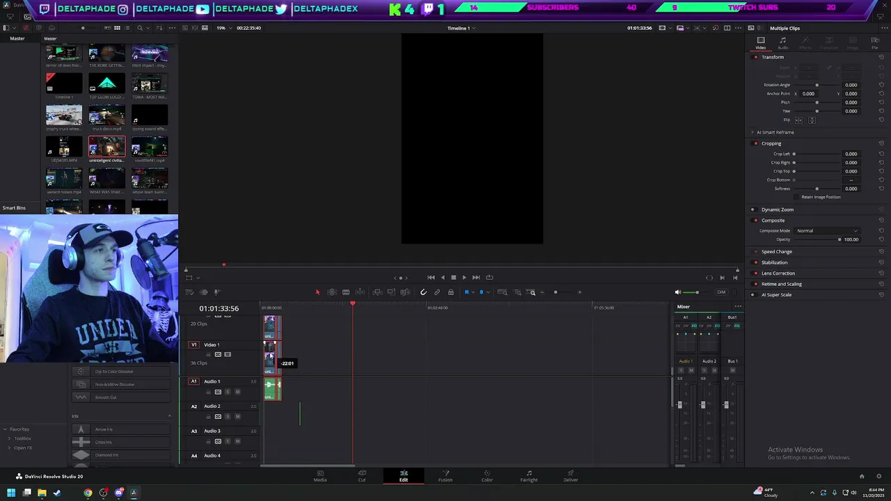Viewport: 891px width, 501px height.
Task: Click the Replace Clip toolbar icon
Action: coord(405,292)
